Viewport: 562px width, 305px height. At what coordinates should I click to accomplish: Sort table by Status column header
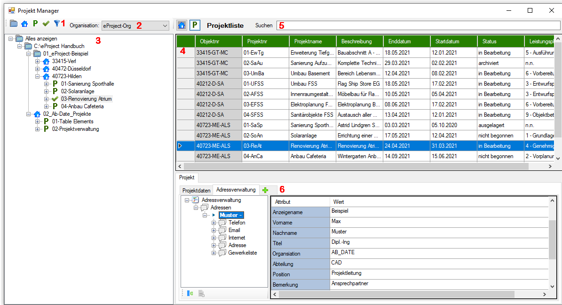click(500, 41)
